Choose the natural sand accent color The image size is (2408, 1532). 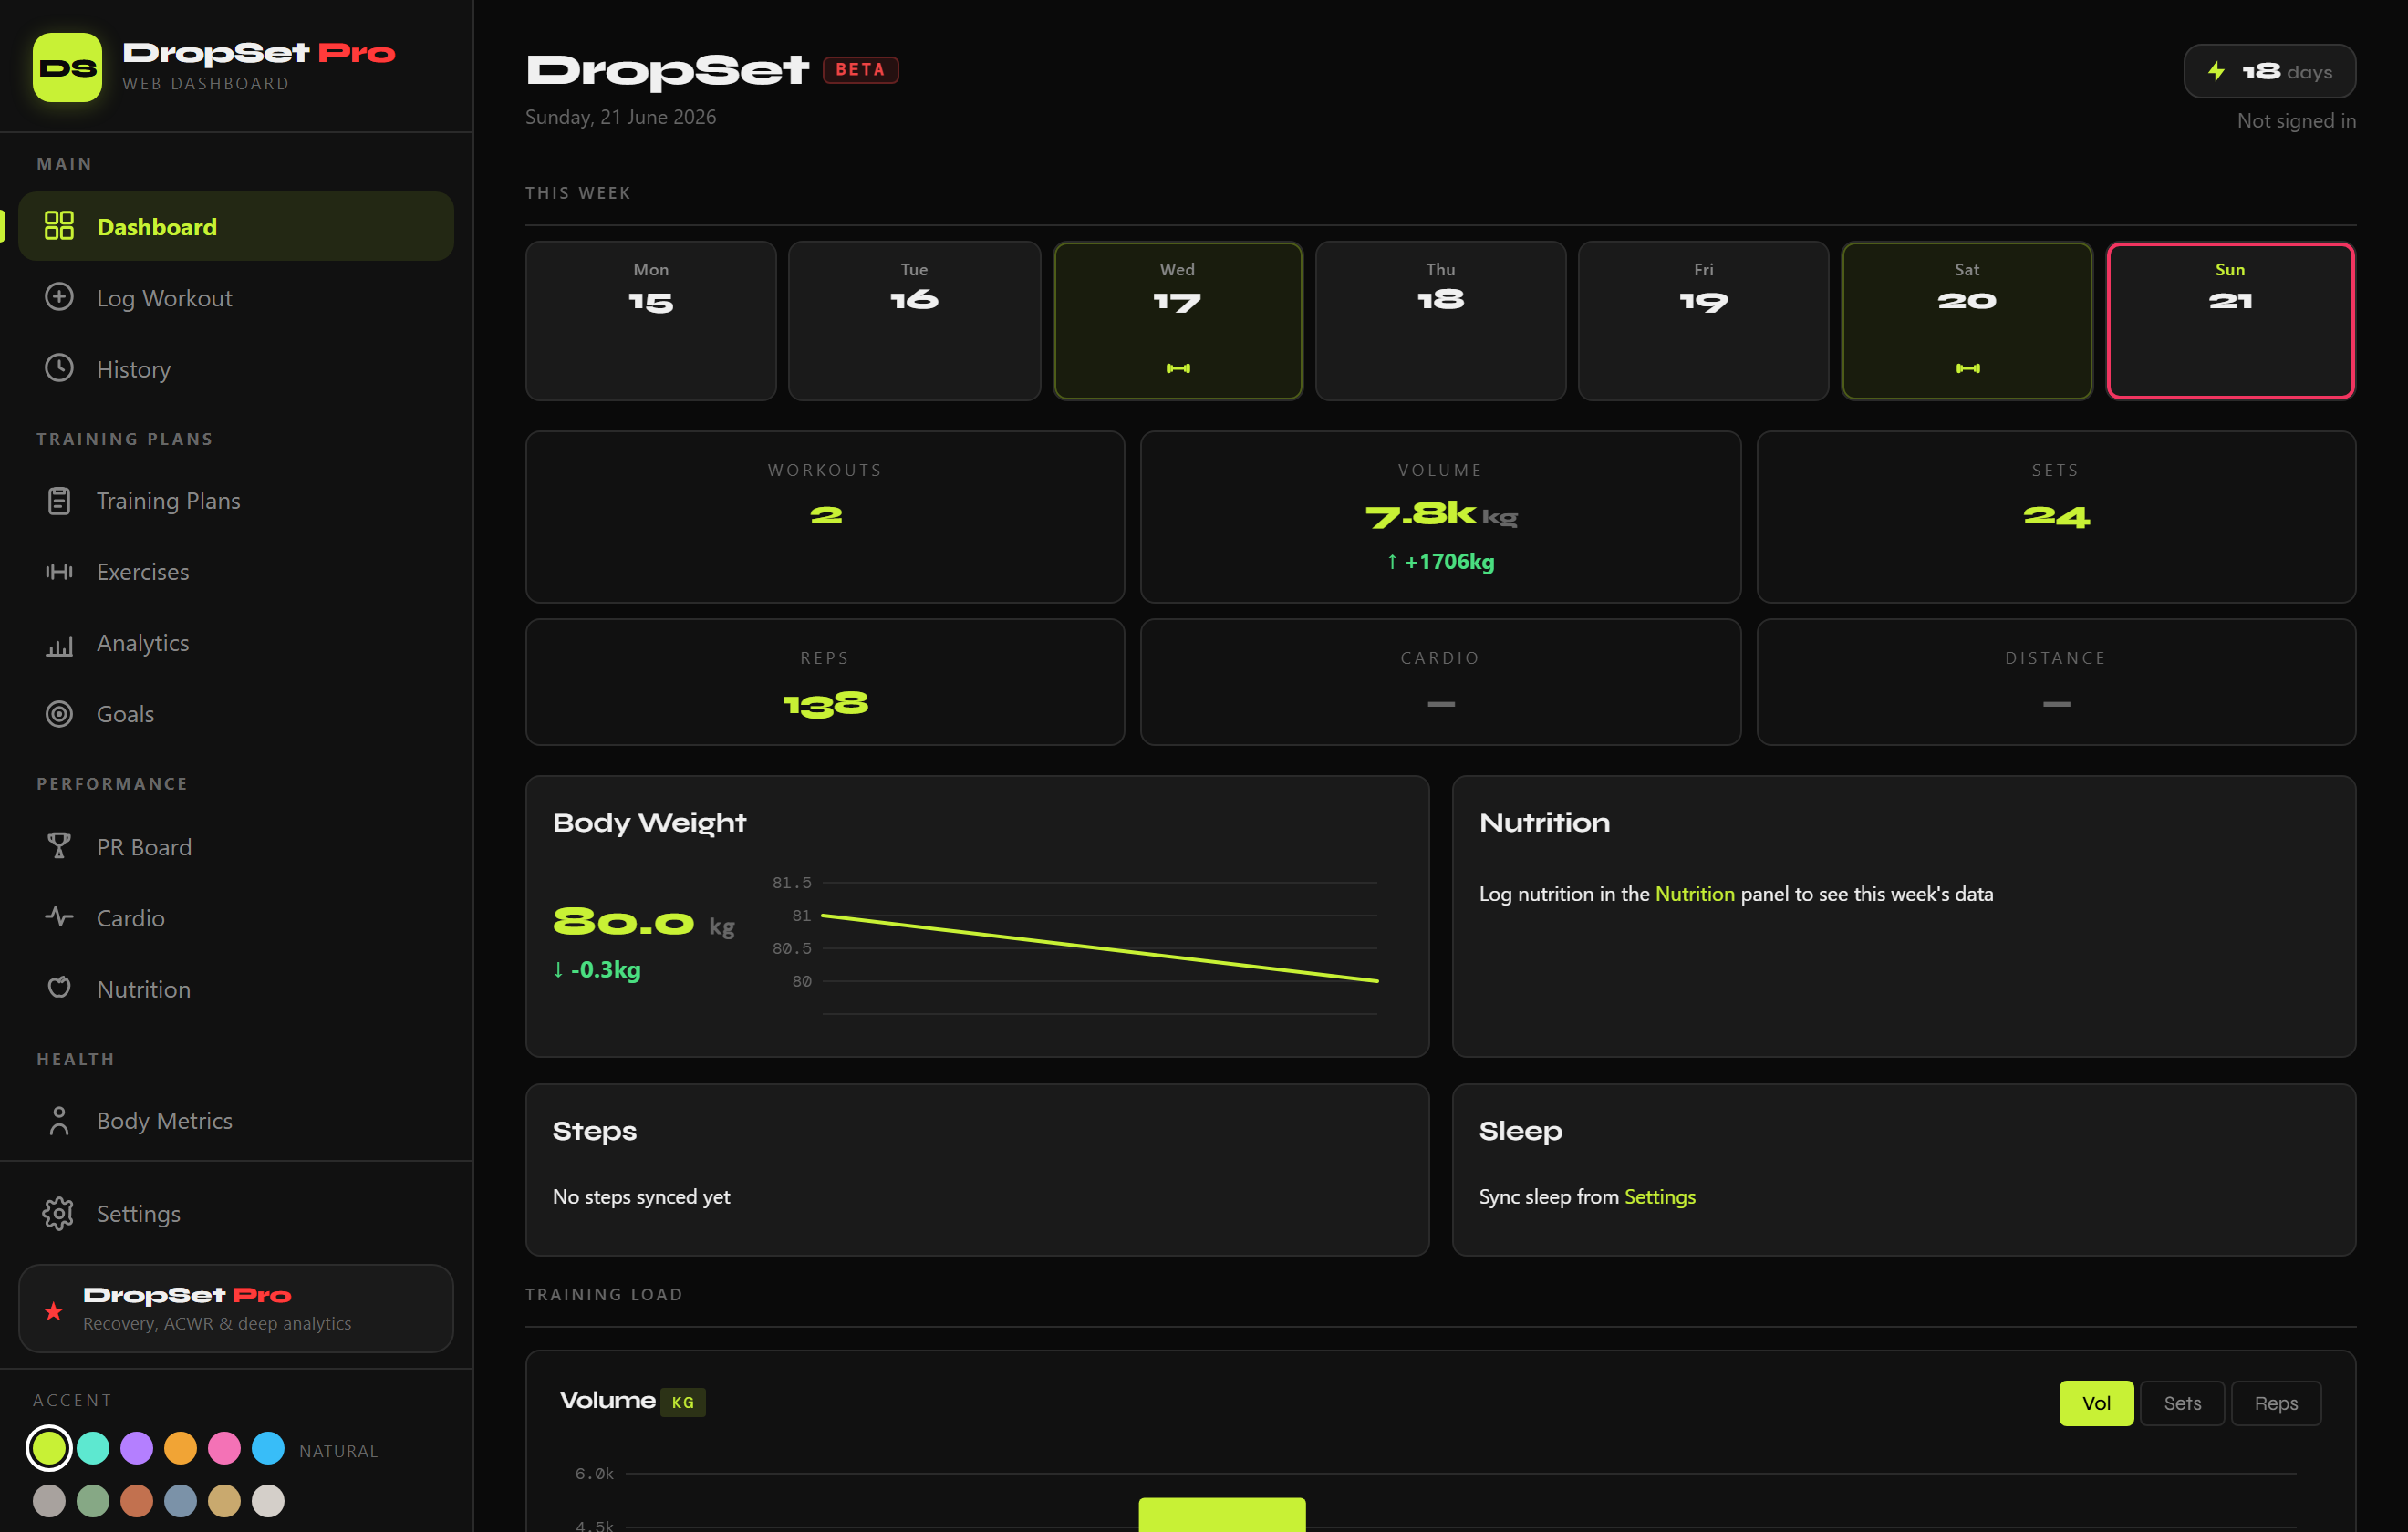[224, 1501]
